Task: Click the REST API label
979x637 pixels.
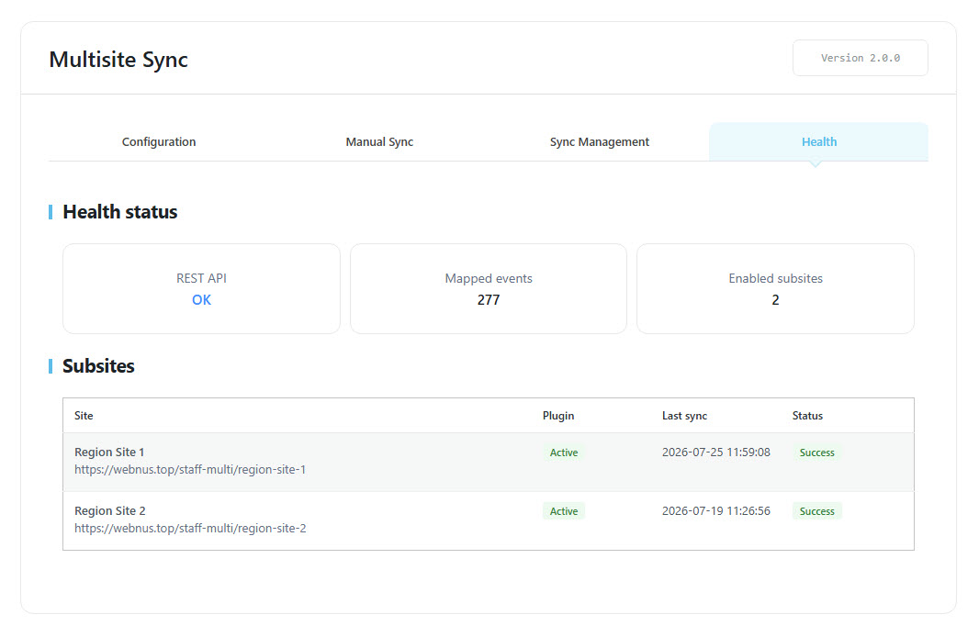Action: 201,278
